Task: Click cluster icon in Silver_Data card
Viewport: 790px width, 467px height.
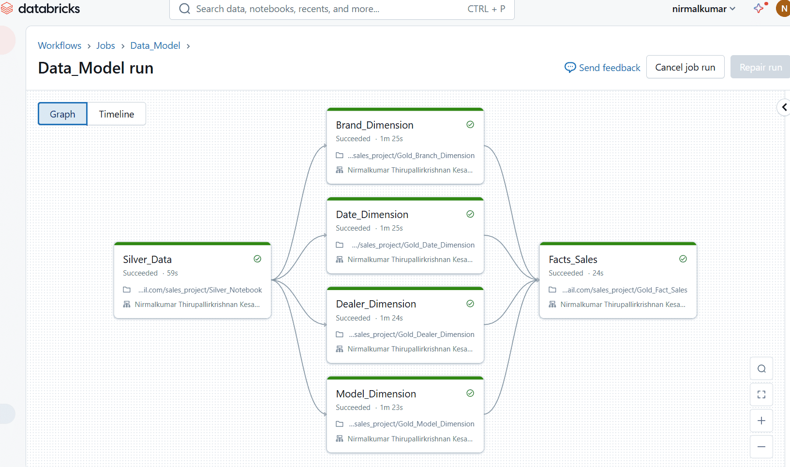Action: coord(127,305)
